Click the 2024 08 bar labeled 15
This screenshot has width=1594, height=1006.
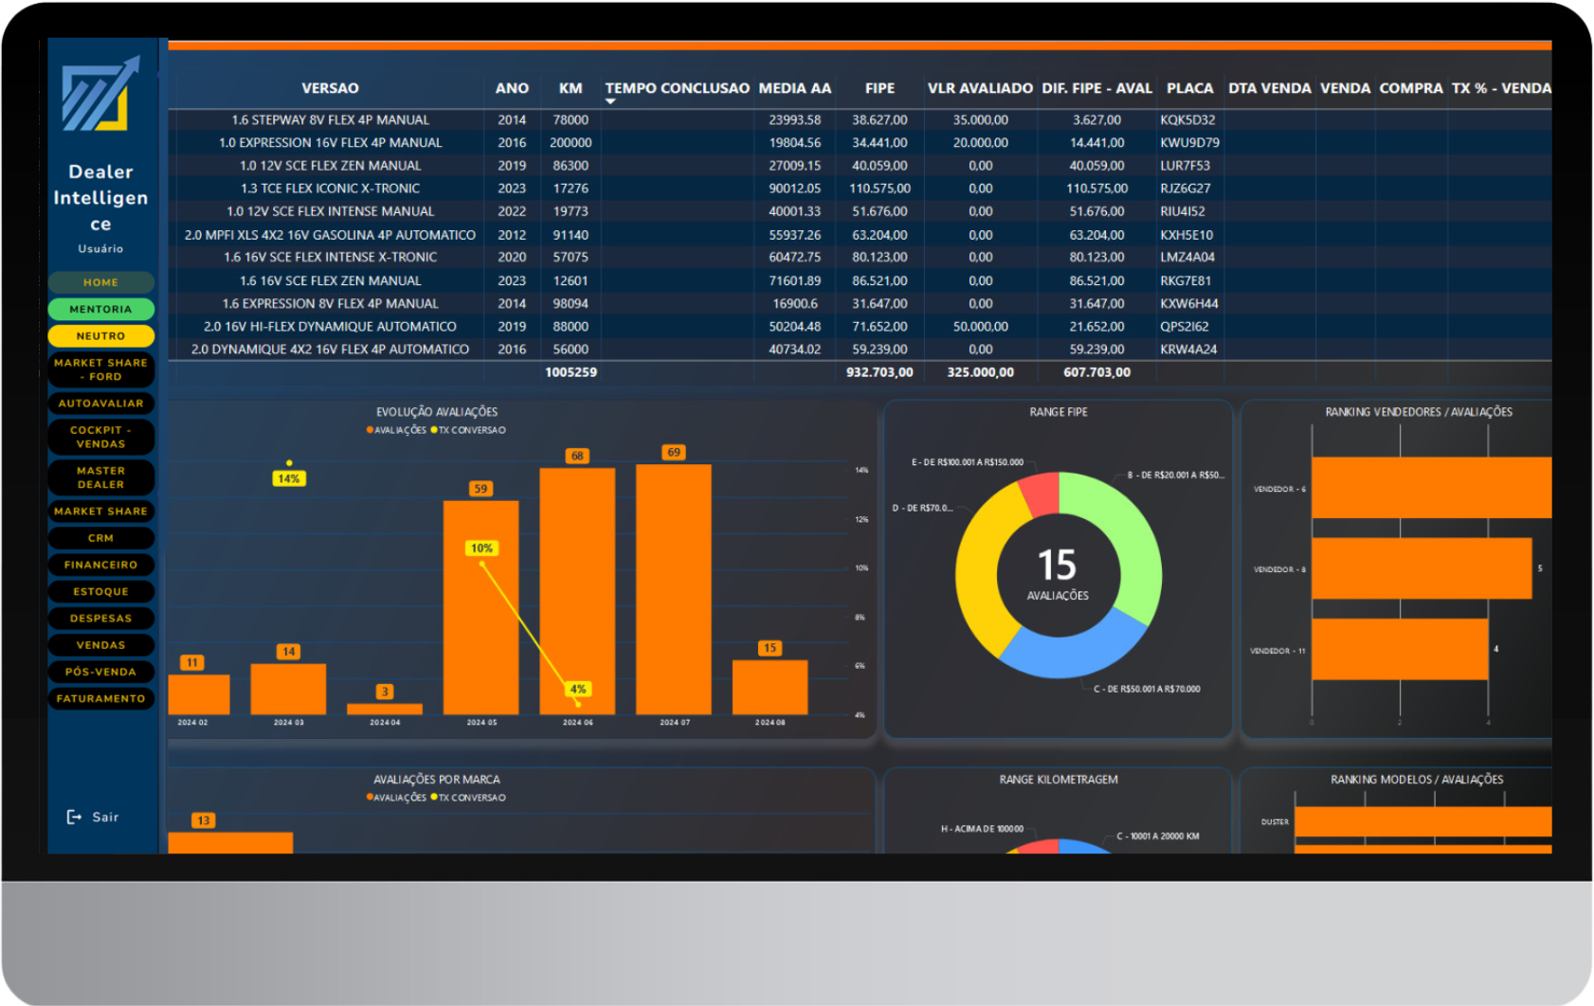click(770, 687)
